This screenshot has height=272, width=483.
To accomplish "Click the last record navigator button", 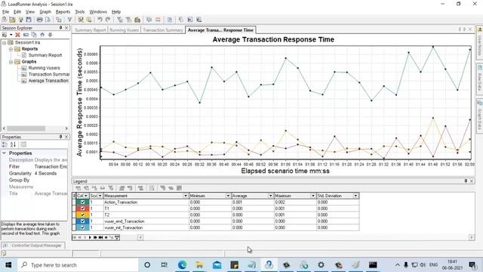I will point(100,237).
